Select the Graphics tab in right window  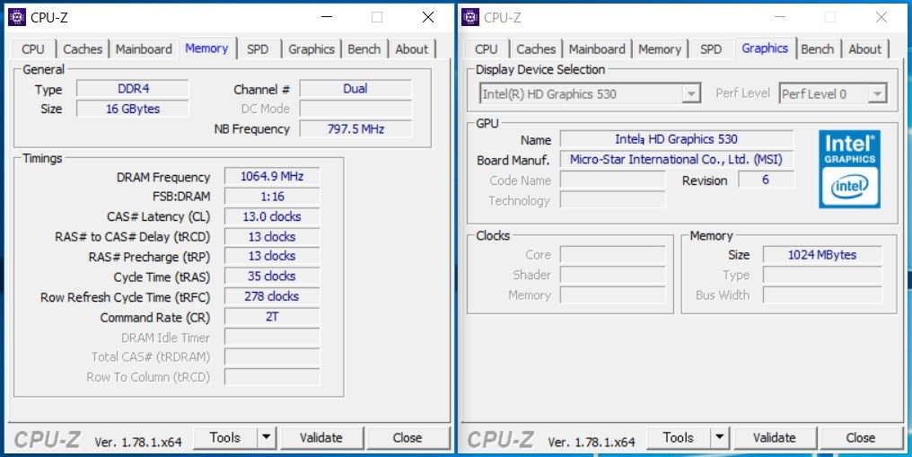[765, 48]
